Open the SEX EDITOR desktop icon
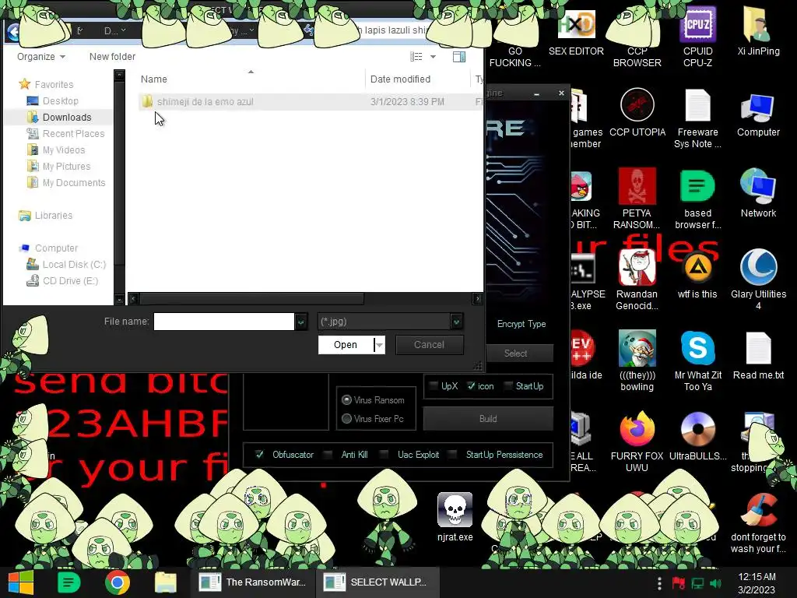 576,33
